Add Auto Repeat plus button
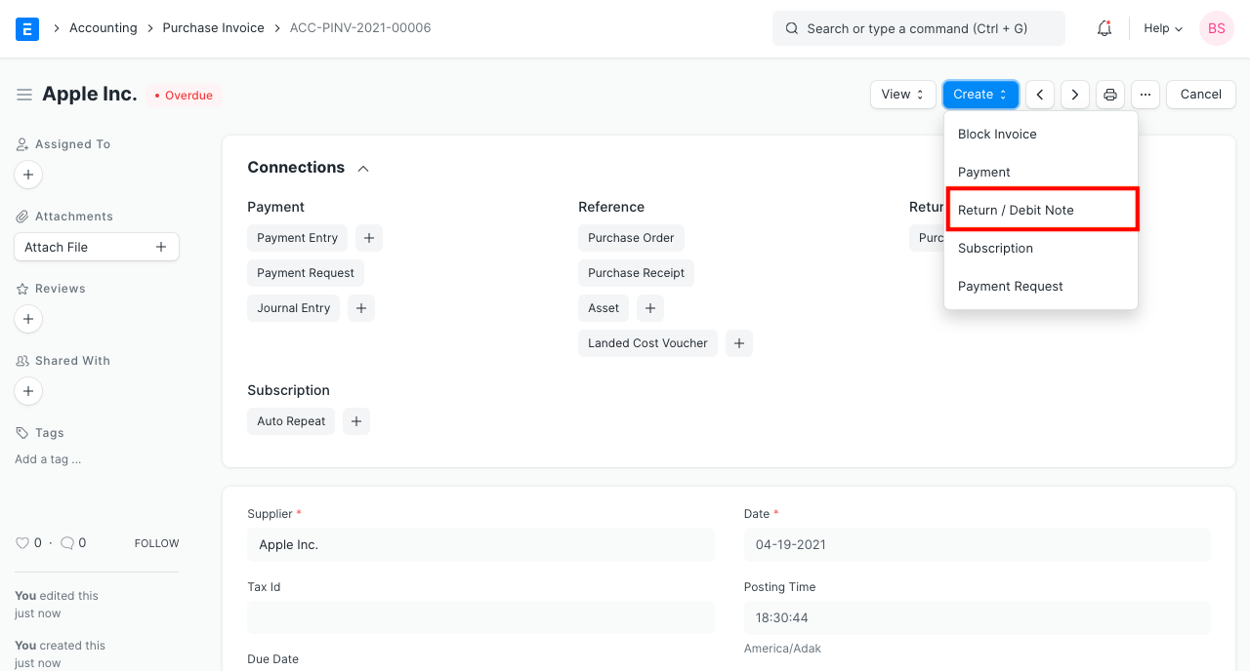Image resolution: width=1250 pixels, height=671 pixels. coord(356,421)
